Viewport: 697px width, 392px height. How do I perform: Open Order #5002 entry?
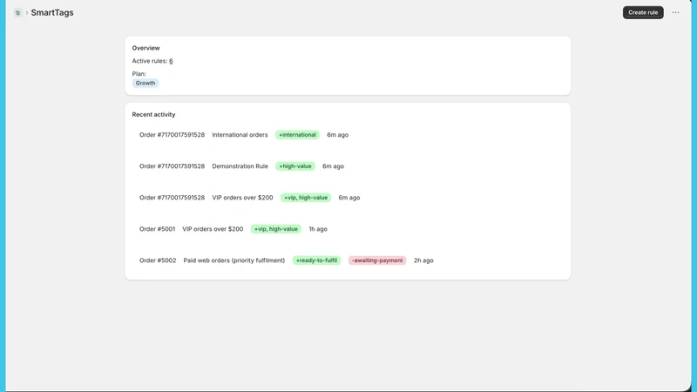pos(158,260)
